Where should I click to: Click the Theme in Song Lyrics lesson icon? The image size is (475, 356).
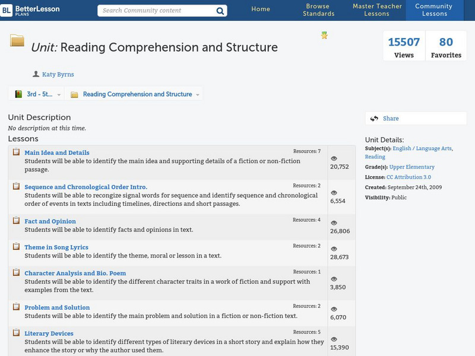[x=17, y=247]
